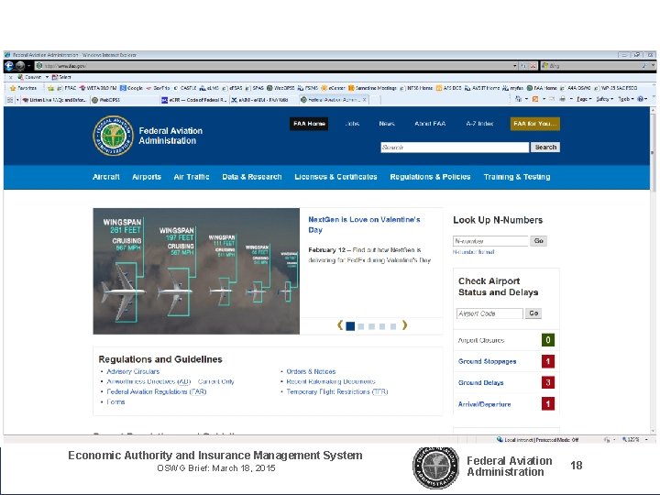The height and width of the screenshot is (495, 660).
Task: Open the Help question mark menu
Action: point(642,99)
